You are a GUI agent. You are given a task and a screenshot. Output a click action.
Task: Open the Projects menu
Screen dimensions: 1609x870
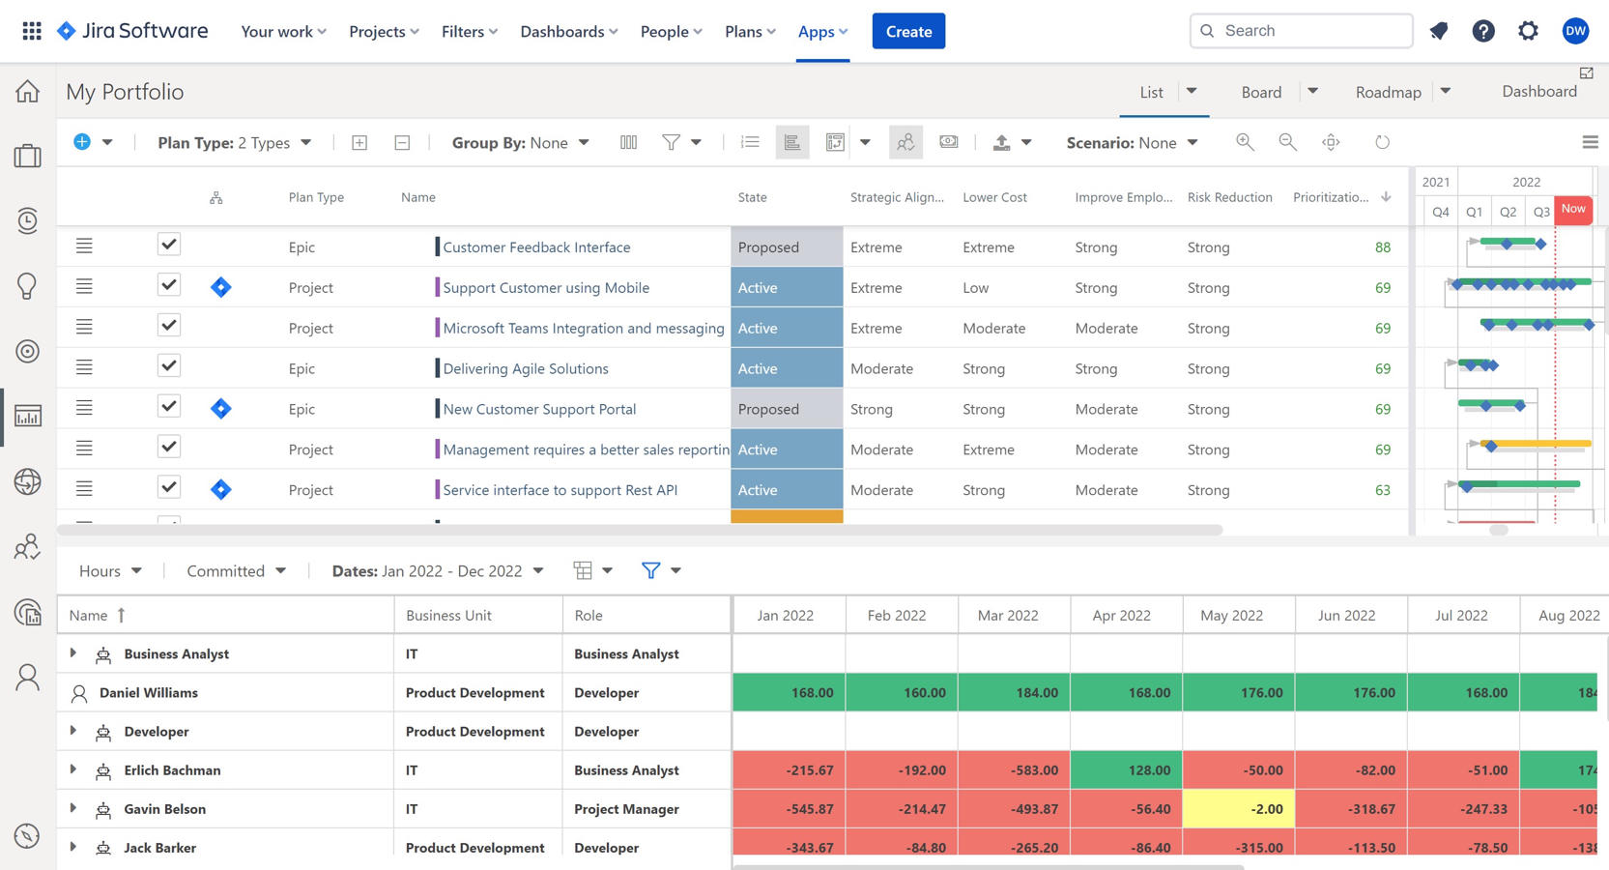[x=384, y=31]
